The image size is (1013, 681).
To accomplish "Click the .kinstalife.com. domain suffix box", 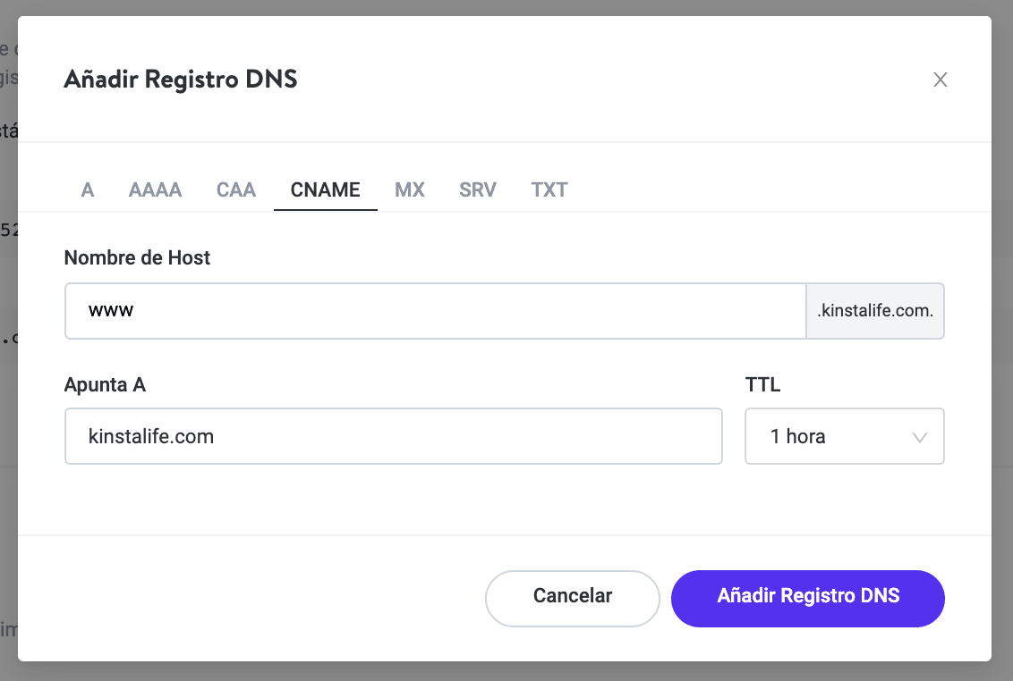I will pos(875,311).
